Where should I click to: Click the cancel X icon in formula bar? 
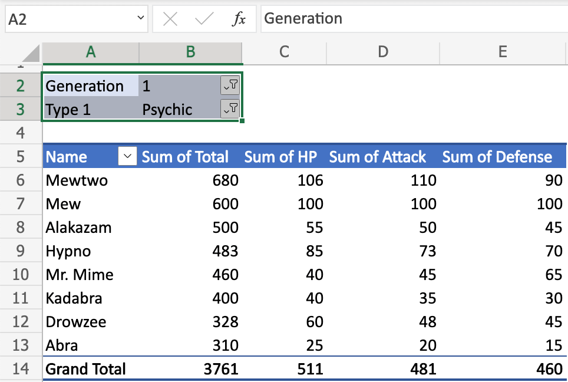170,19
